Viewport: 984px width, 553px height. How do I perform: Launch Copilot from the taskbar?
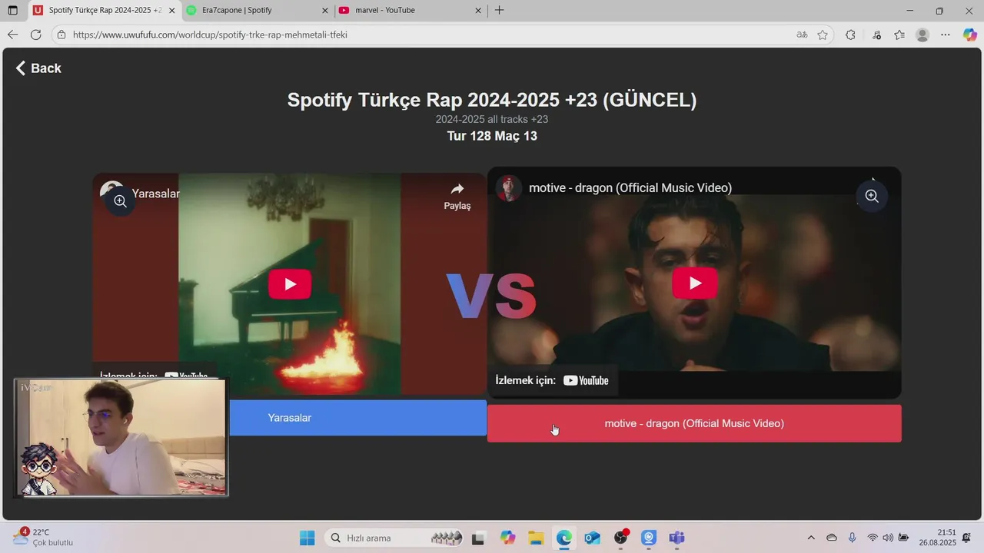pos(507,538)
